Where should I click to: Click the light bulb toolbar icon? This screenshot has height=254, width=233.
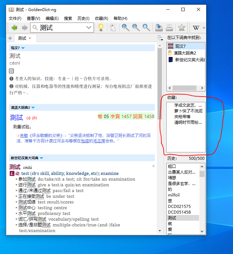[101, 28]
